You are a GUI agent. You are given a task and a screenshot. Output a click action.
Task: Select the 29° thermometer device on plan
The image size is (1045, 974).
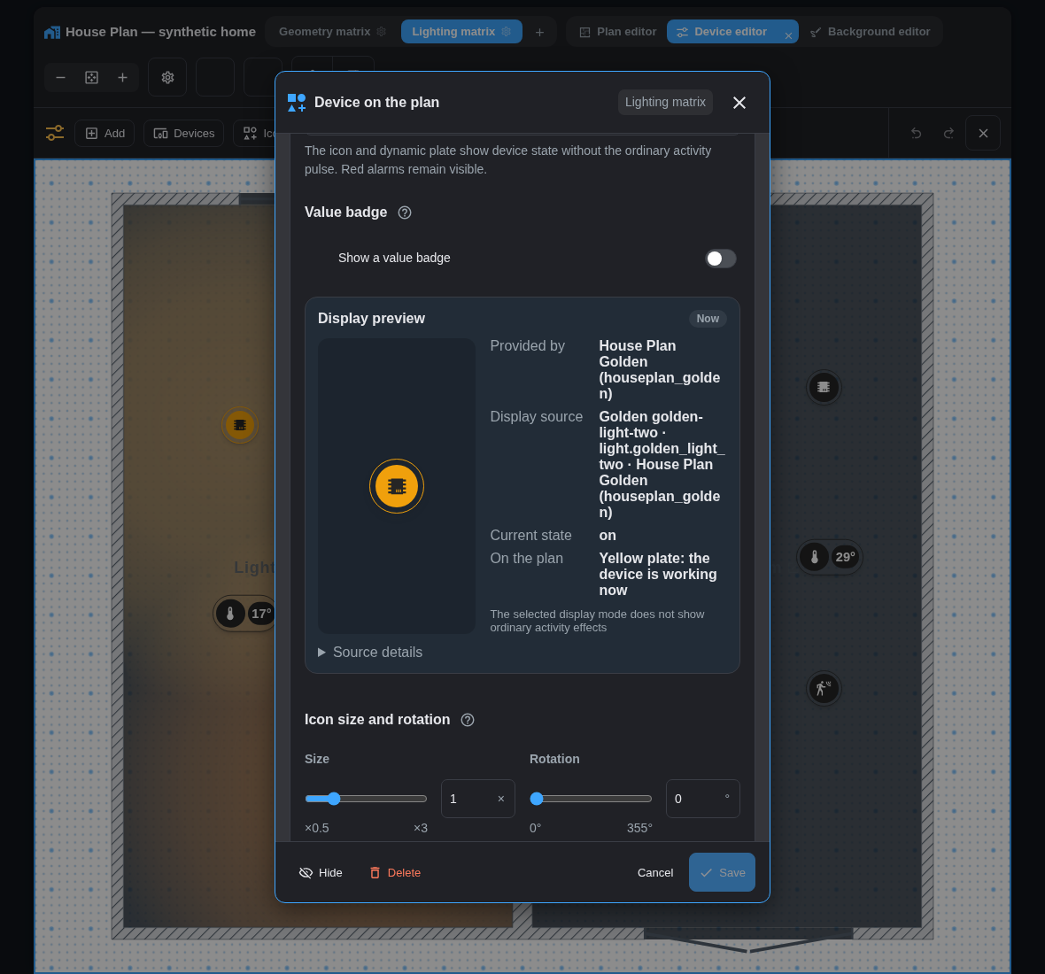point(830,557)
